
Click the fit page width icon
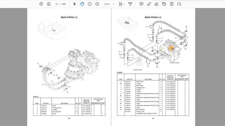pyautogui.click(x=120, y=4)
